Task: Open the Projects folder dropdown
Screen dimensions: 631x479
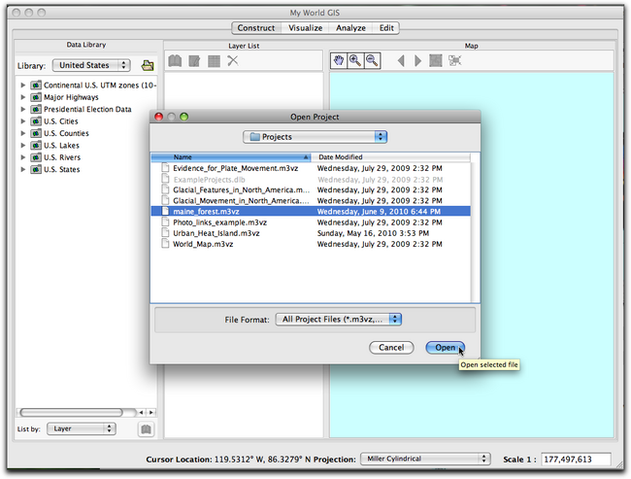Action: 315,137
